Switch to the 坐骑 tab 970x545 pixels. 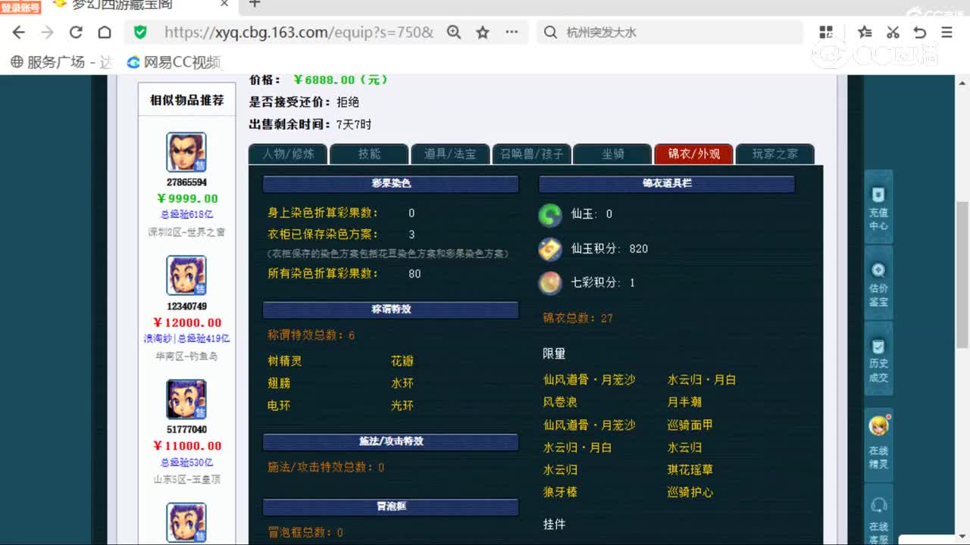[x=612, y=154]
